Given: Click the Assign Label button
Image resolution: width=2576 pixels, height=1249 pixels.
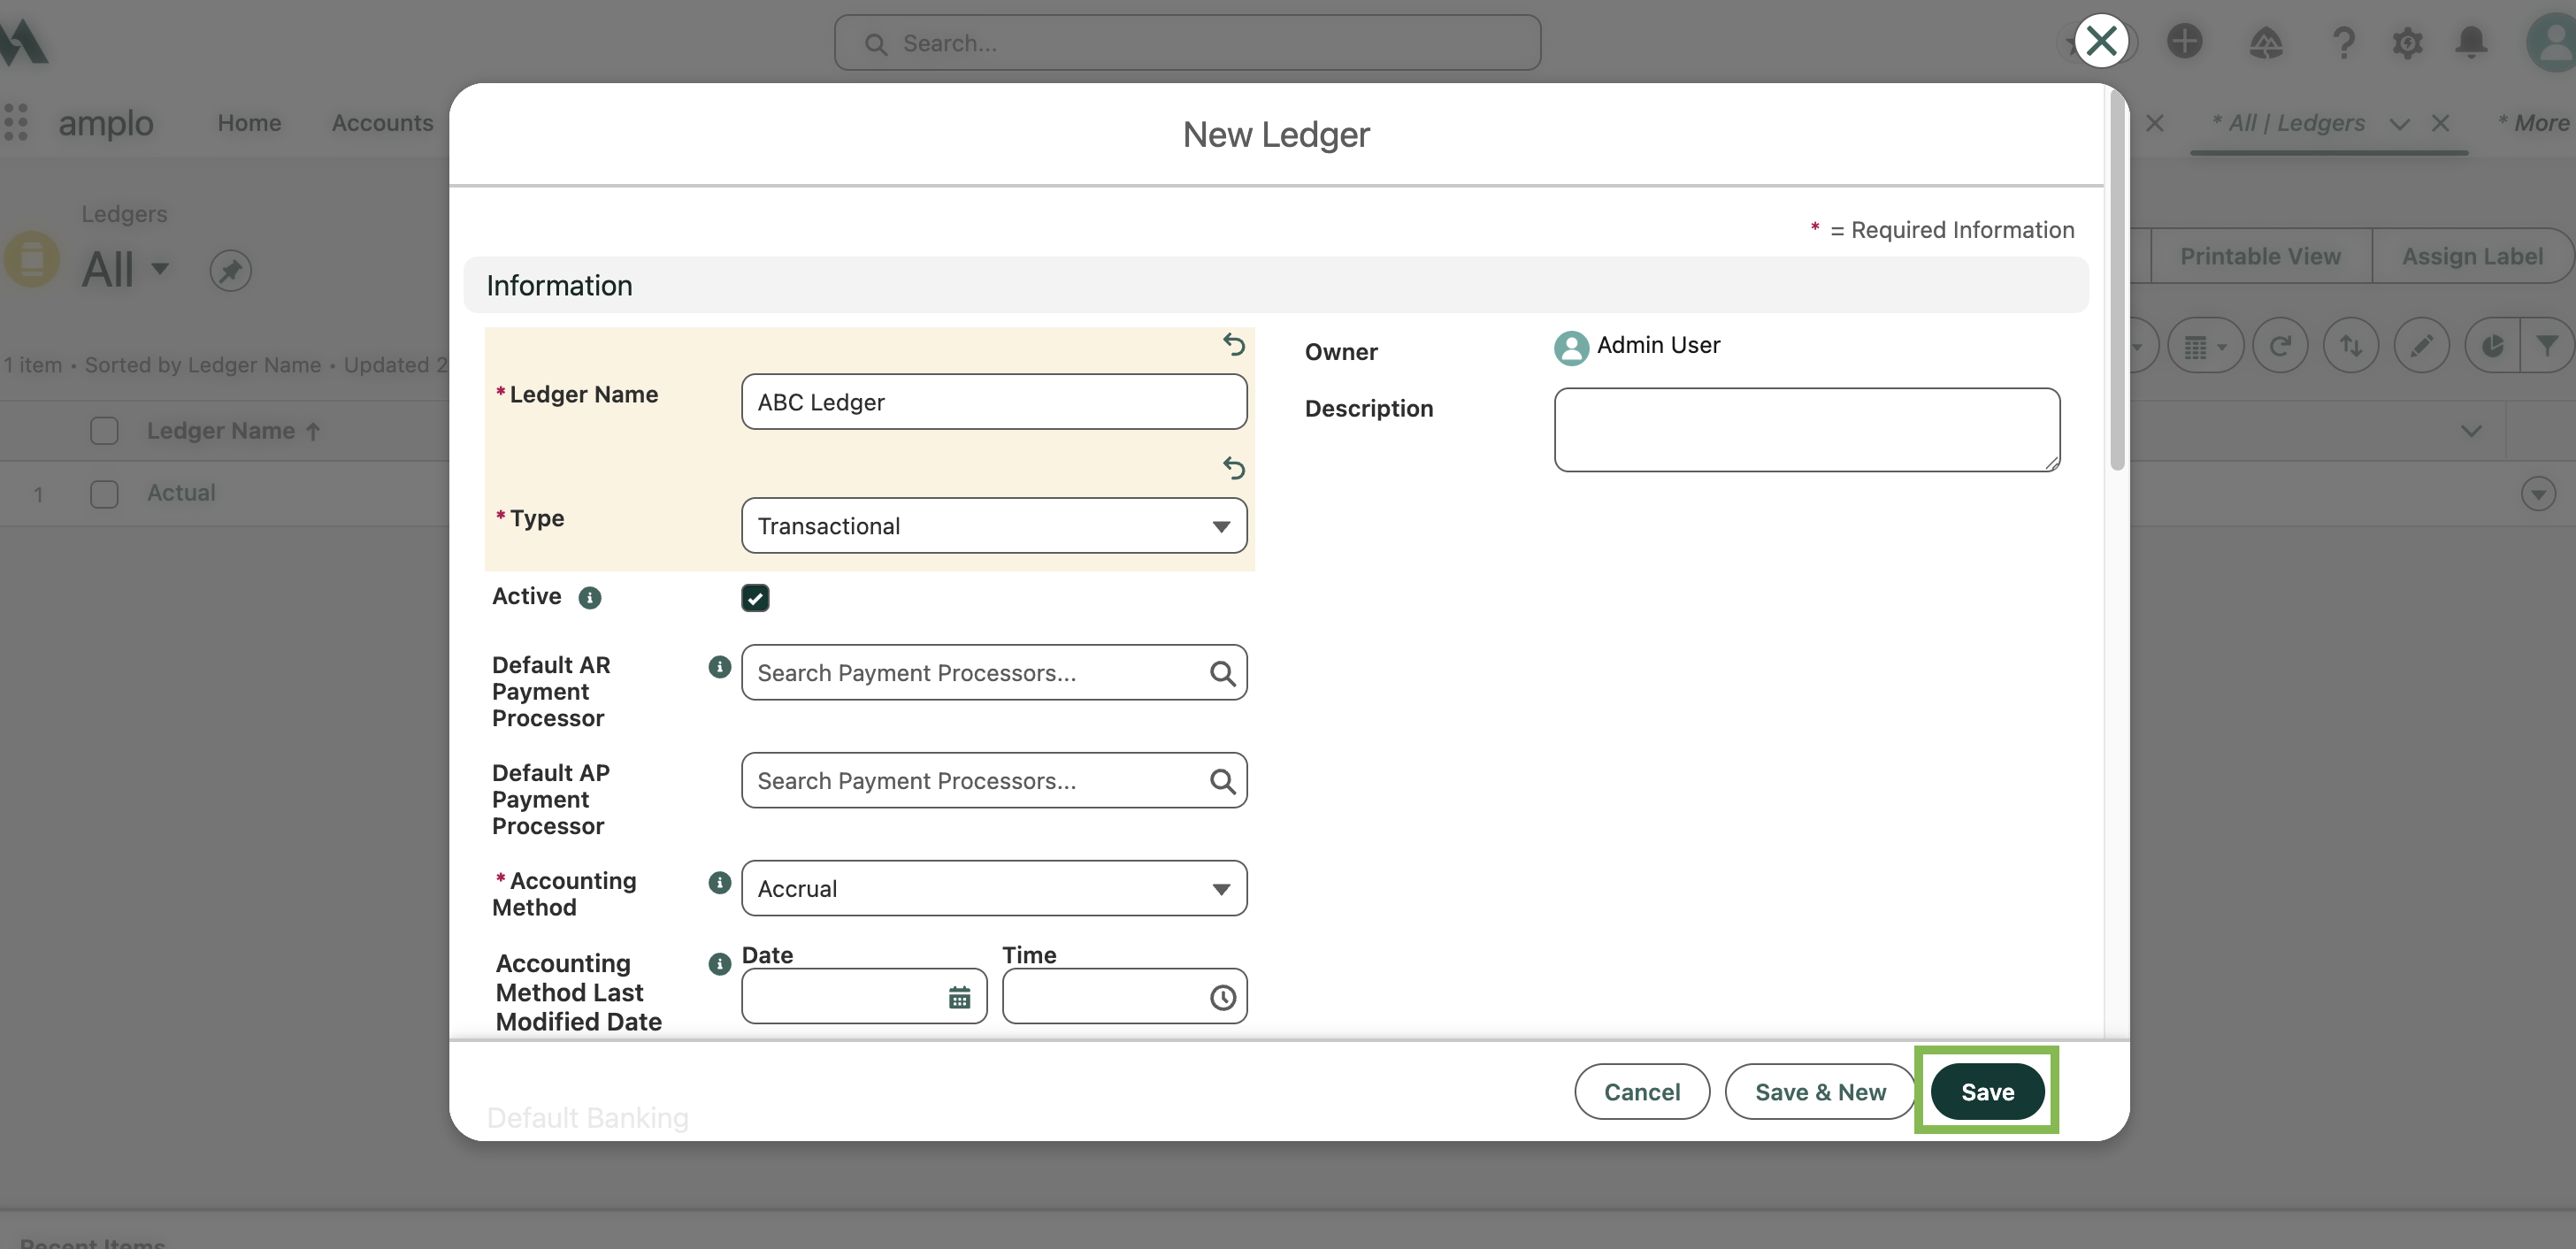Looking at the screenshot, I should [x=2472, y=256].
